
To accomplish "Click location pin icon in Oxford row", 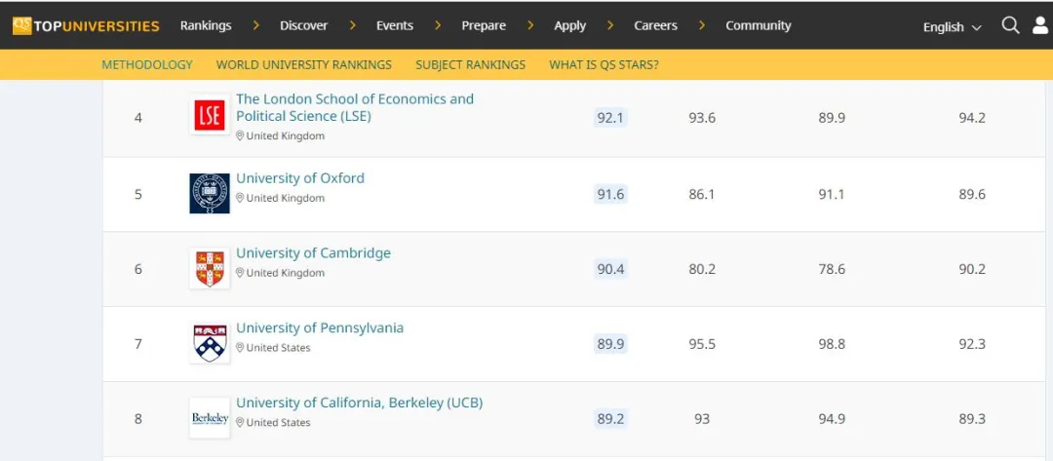I will point(240,198).
